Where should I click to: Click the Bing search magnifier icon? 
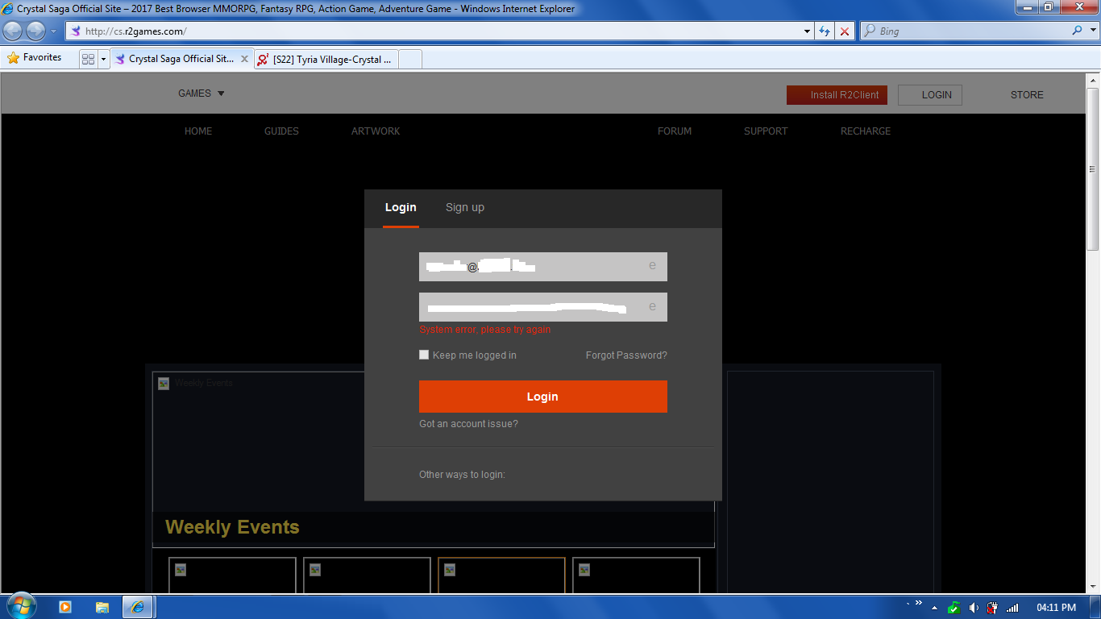(1077, 31)
